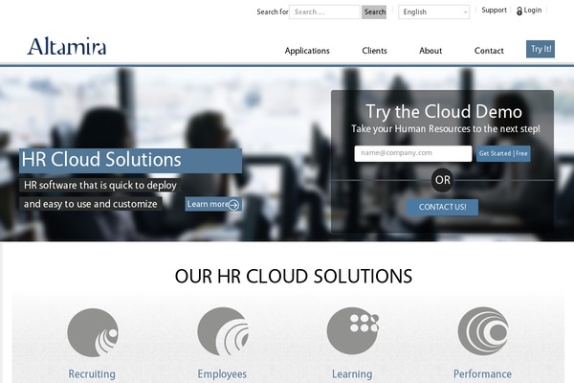
Task: Open the Employees text link
Action: (x=222, y=373)
